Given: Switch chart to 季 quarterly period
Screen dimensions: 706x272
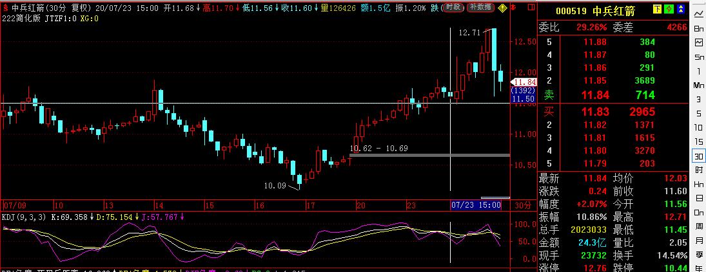Looking at the screenshot, I should (699, 255).
